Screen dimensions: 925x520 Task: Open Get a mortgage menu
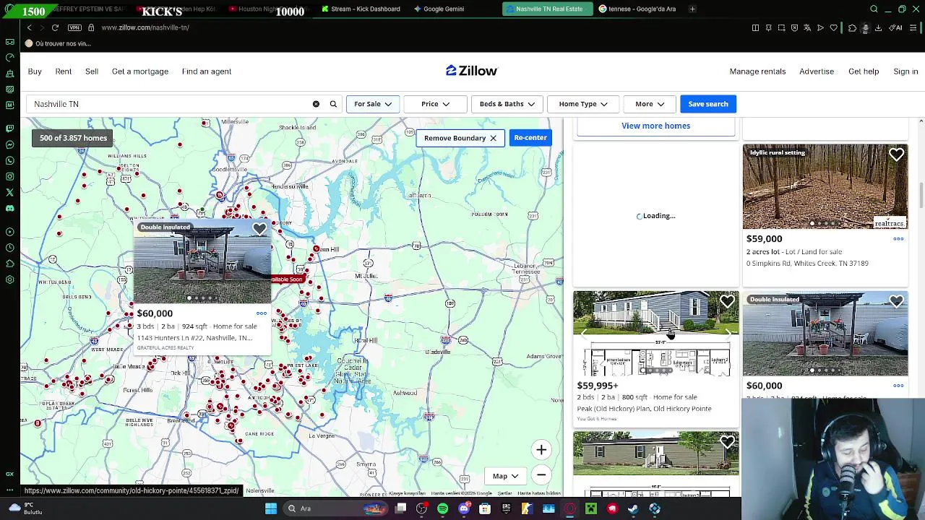(x=140, y=71)
